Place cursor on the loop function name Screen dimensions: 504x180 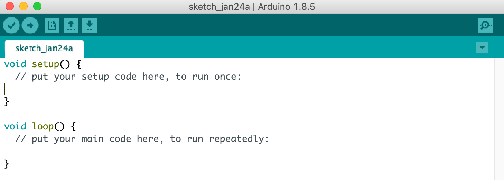click(x=43, y=126)
